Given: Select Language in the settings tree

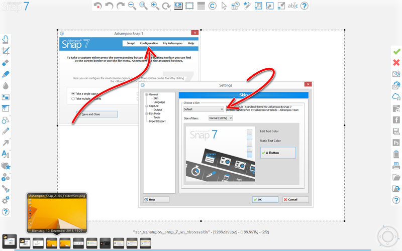Looking at the screenshot, I should click(159, 102).
